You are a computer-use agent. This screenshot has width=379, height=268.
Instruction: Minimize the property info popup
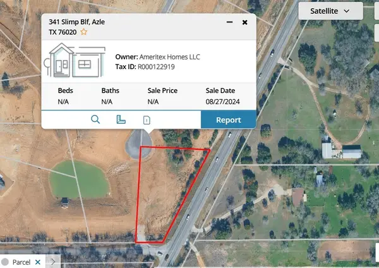point(229,22)
